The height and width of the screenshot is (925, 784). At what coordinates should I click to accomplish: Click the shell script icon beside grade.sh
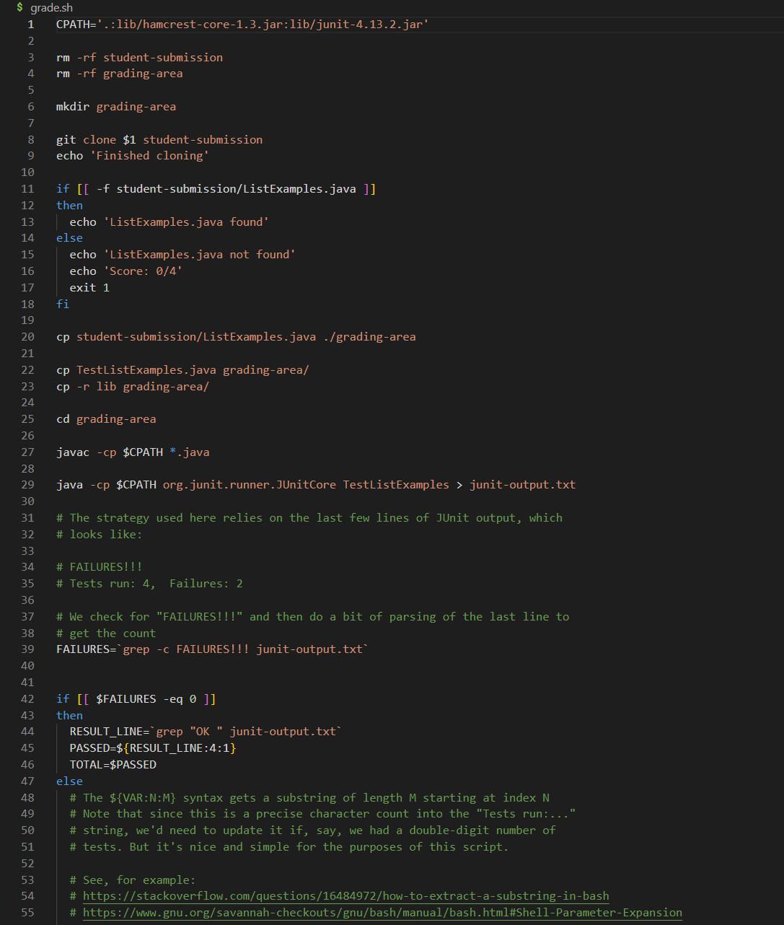20,7
